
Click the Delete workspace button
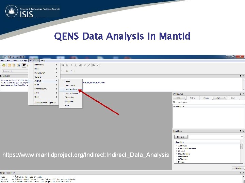193,98
